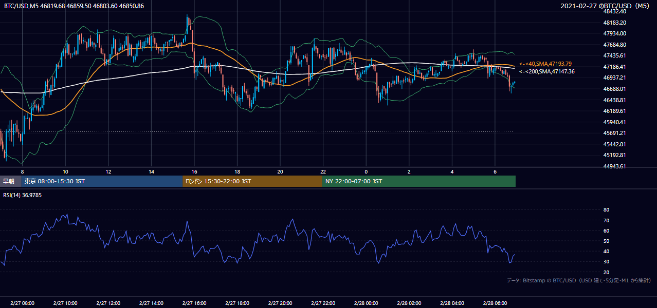The height and width of the screenshot is (308, 657).
Task: Click hour label 10 under price chart
Action: tap(65, 171)
